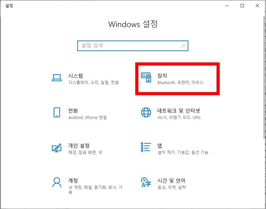
Task: Click the text Bluetooth, 프린터, 마우스
Action: pos(180,82)
